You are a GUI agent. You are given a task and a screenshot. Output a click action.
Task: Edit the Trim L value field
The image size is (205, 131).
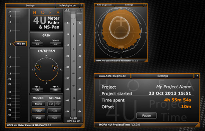37,44
